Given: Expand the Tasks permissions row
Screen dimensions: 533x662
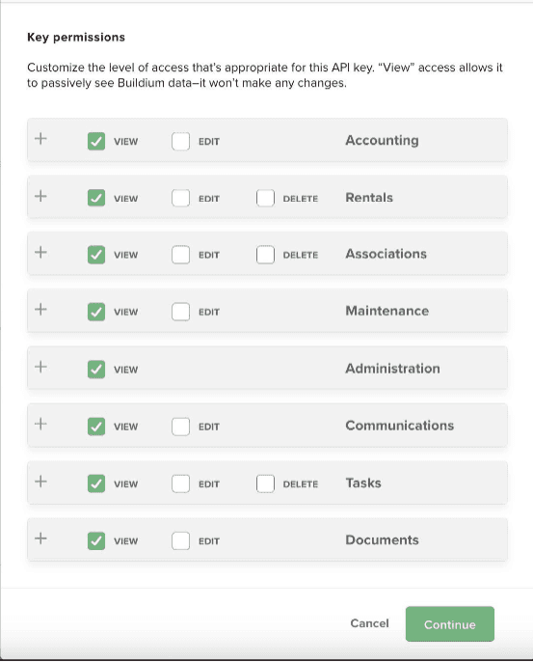Looking at the screenshot, I should click(x=40, y=482).
